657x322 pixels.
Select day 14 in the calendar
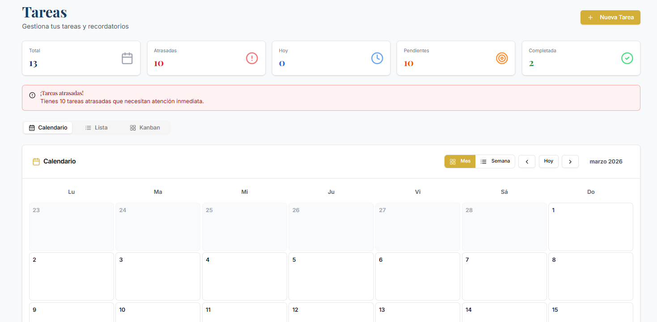pyautogui.click(x=504, y=312)
